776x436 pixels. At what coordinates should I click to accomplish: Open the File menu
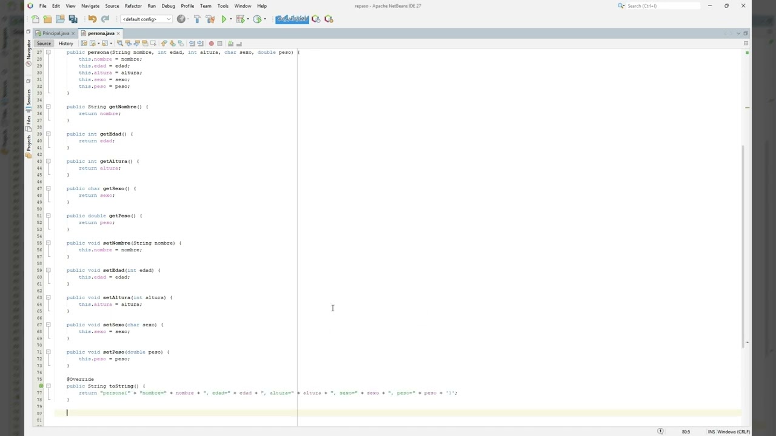click(42, 6)
